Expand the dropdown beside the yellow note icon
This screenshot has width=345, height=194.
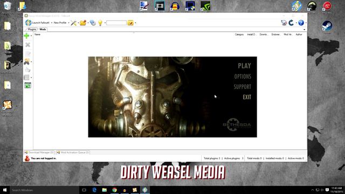point(135,23)
